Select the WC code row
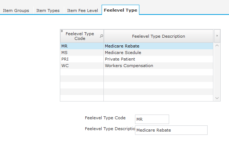This screenshot has height=141, width=229. (82, 66)
